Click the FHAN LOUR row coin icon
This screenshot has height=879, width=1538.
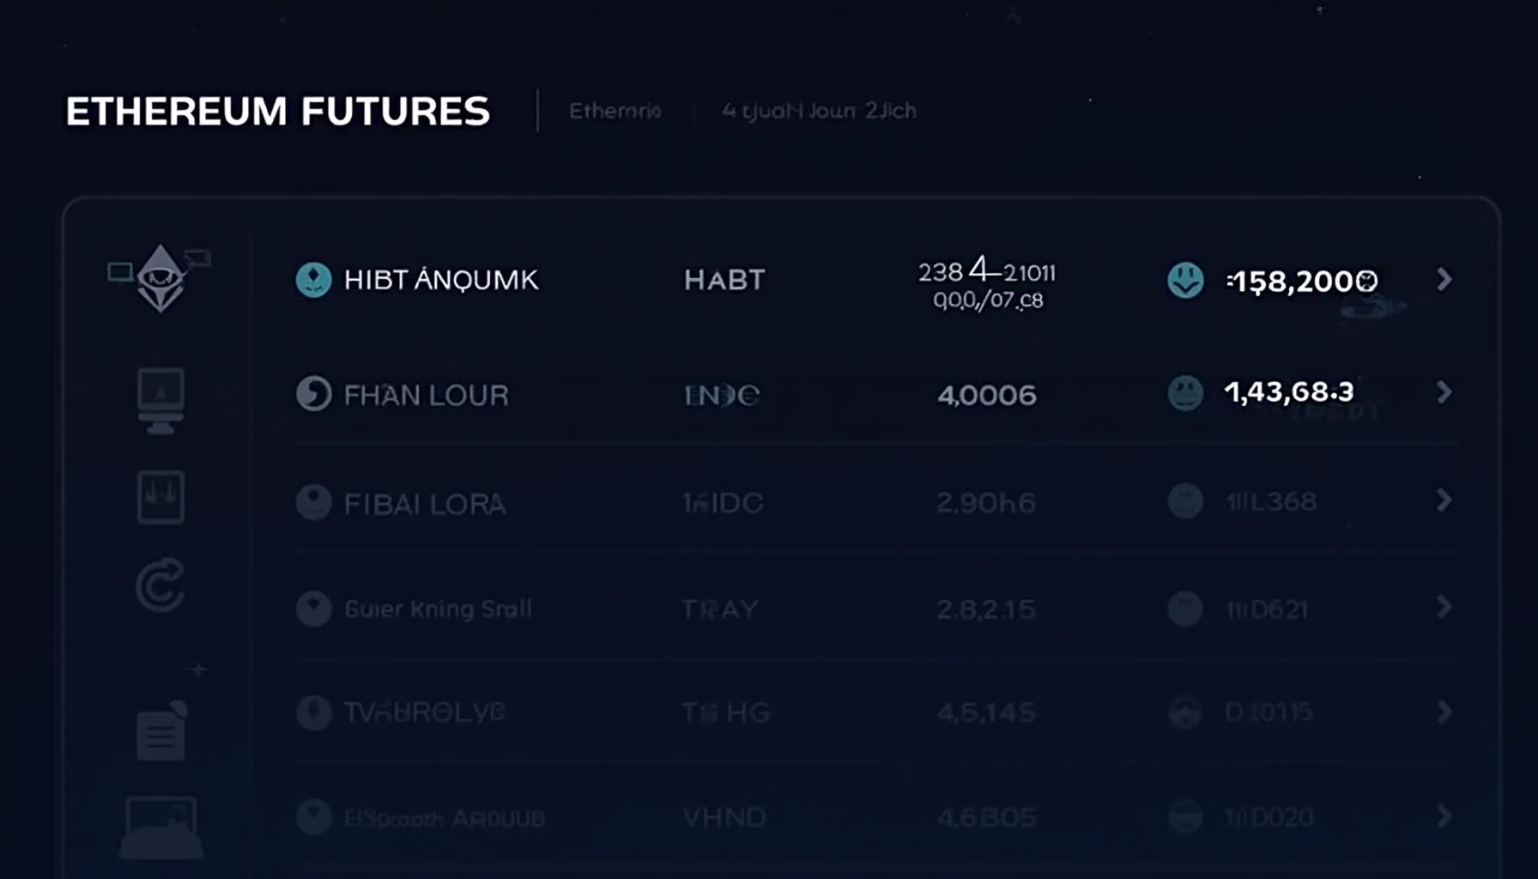point(313,394)
